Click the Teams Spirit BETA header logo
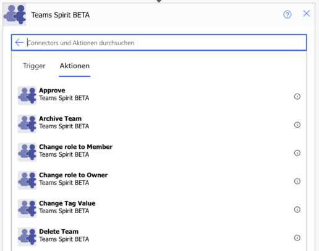The height and width of the screenshot is (251, 319). pyautogui.click(x=15, y=15)
